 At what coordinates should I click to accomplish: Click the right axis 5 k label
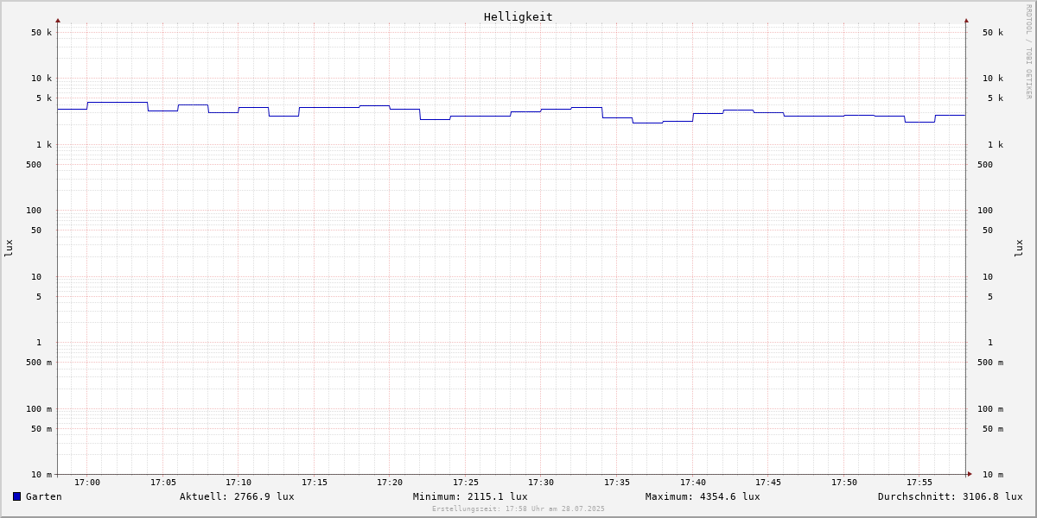pyautogui.click(x=996, y=98)
